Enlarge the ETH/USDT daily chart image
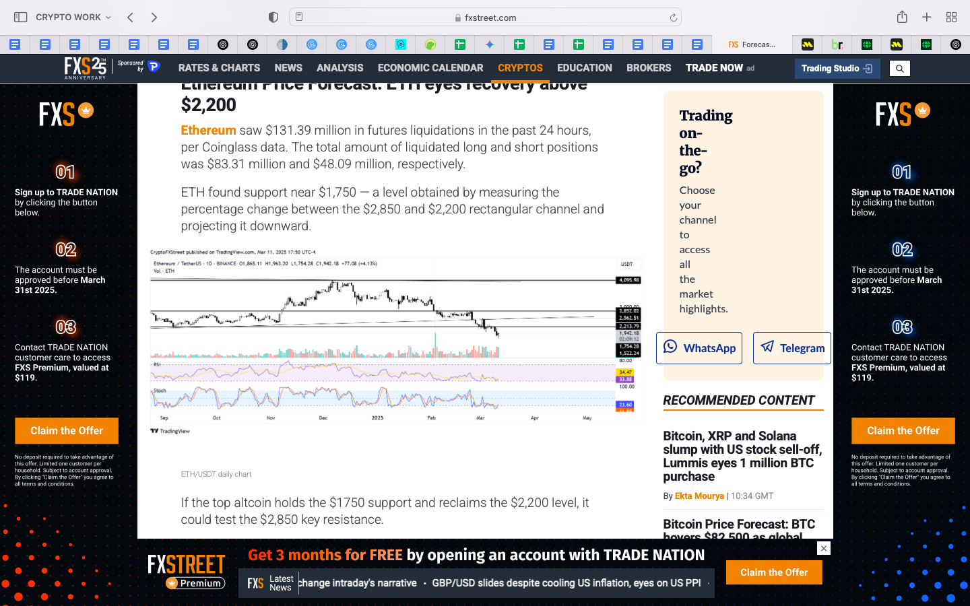This screenshot has width=970, height=606. [396, 342]
